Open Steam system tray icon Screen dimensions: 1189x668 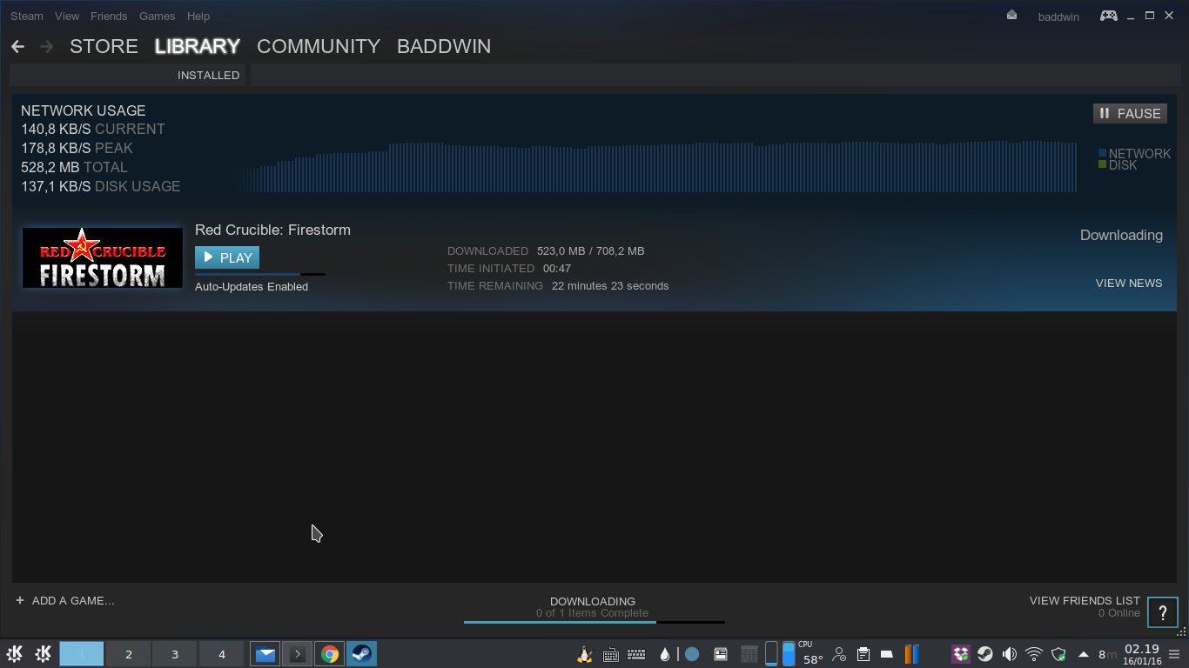985,654
